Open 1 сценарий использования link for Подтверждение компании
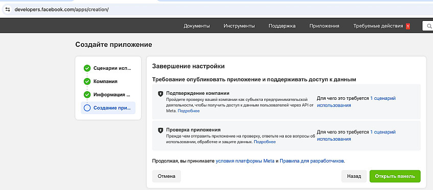 356,102
